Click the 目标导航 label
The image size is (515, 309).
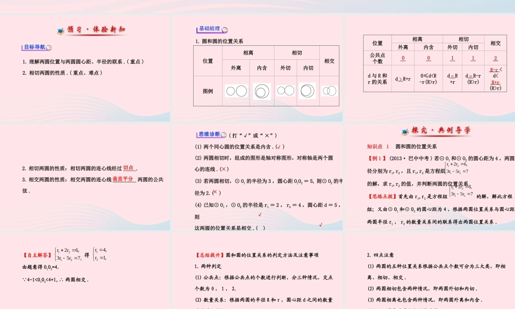35,47
